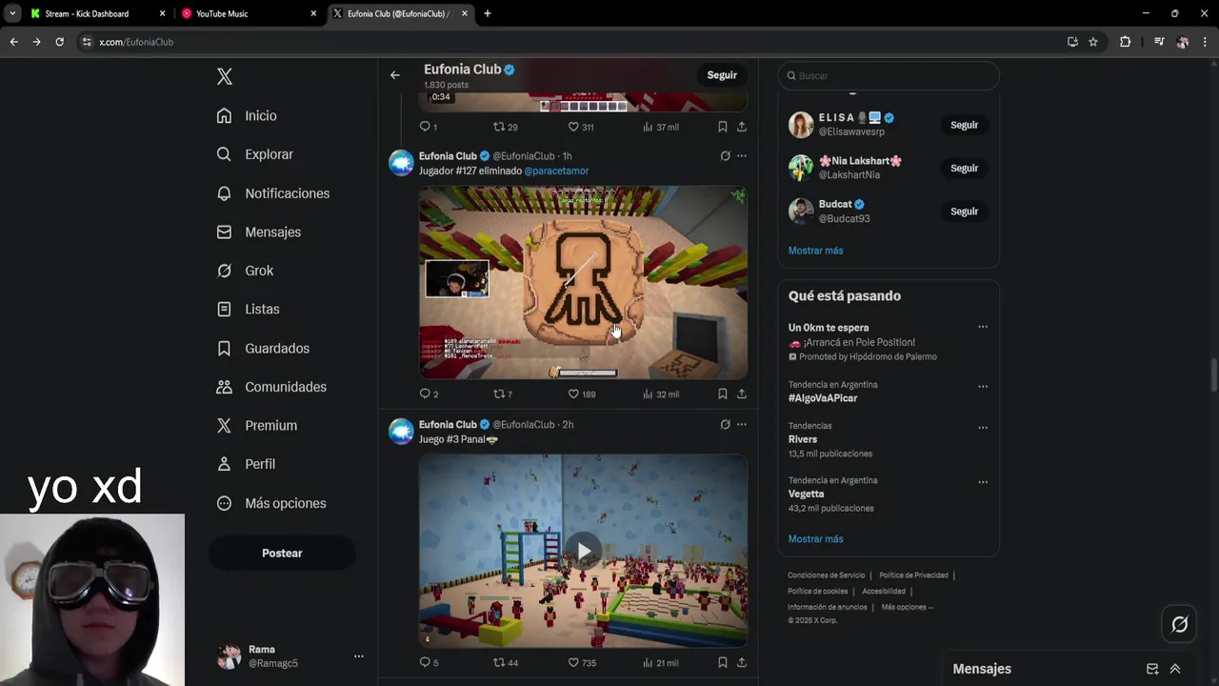Open Perfil page
Image resolution: width=1219 pixels, height=686 pixels.
(246, 464)
